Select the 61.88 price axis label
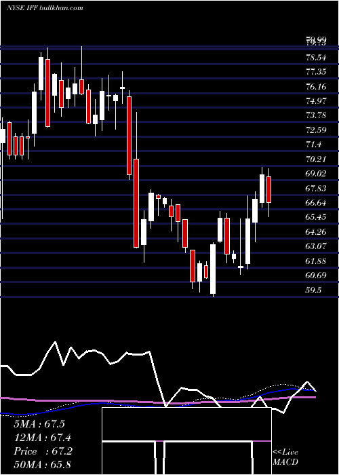The width and height of the screenshot is (339, 475). click(x=316, y=261)
